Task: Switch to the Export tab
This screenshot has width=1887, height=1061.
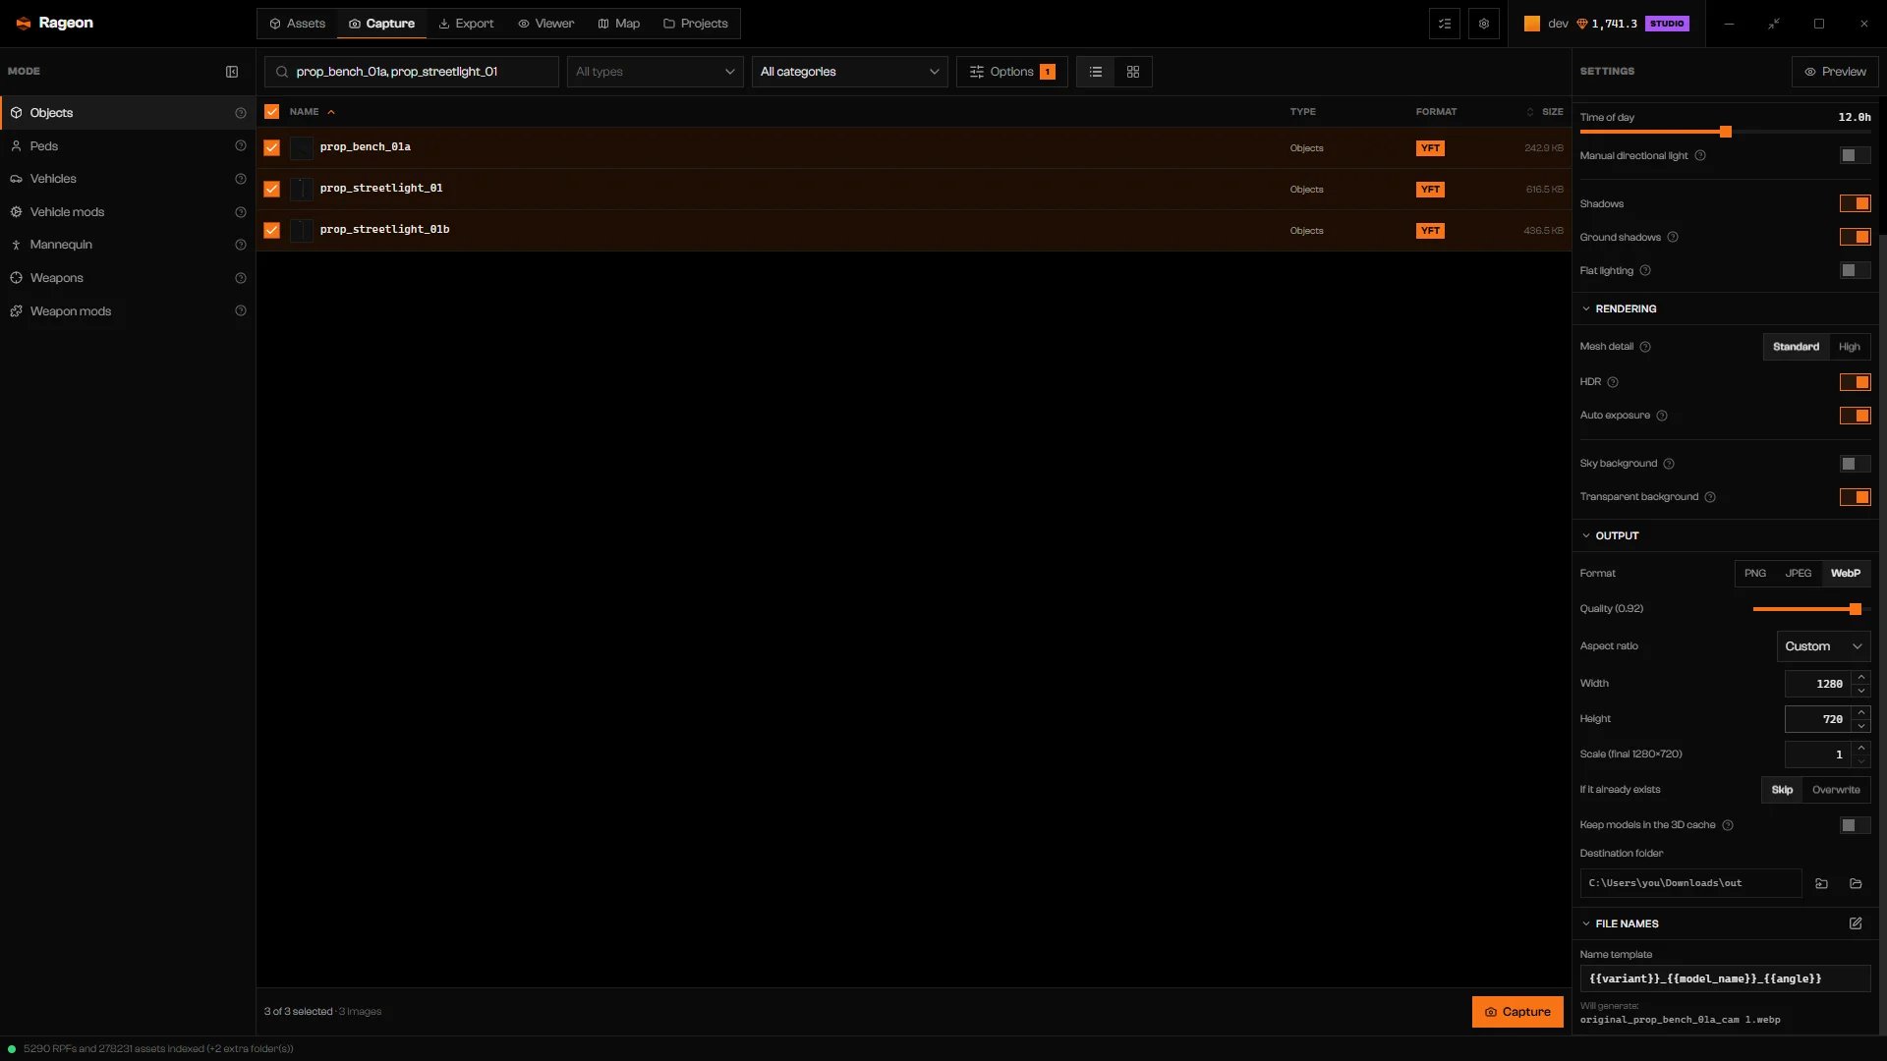Action: [x=466, y=24]
